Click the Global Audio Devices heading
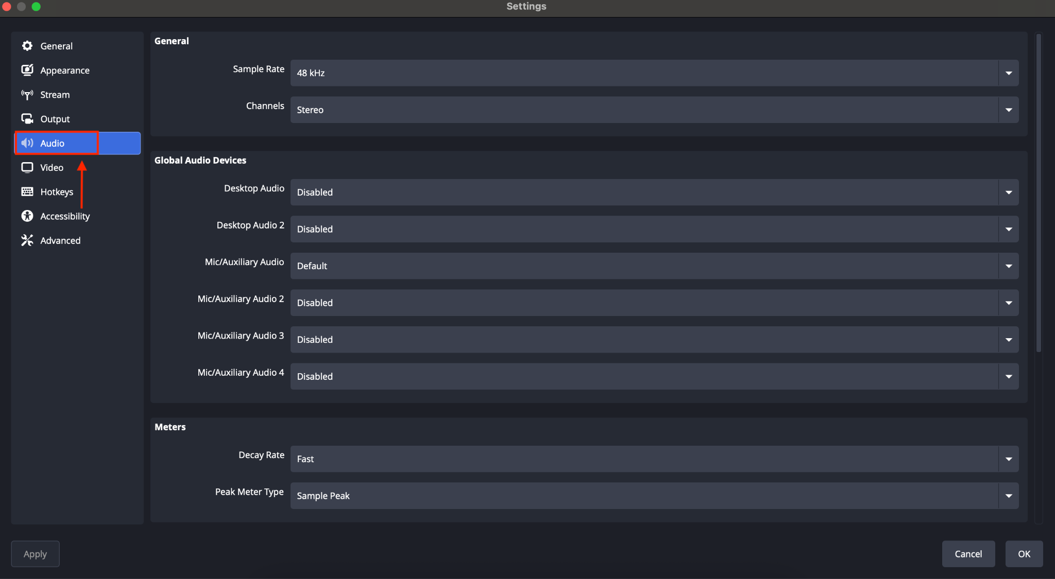 coord(200,160)
